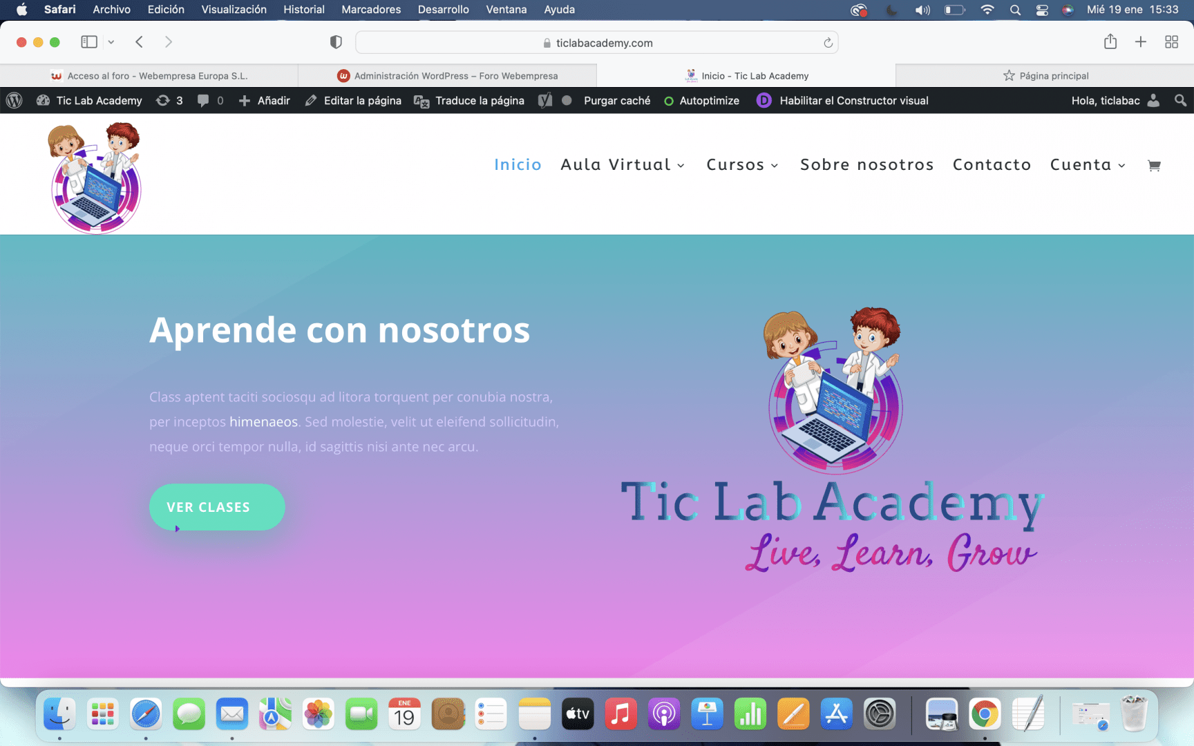Open Traduce la página option
The height and width of the screenshot is (746, 1194).
click(x=469, y=100)
